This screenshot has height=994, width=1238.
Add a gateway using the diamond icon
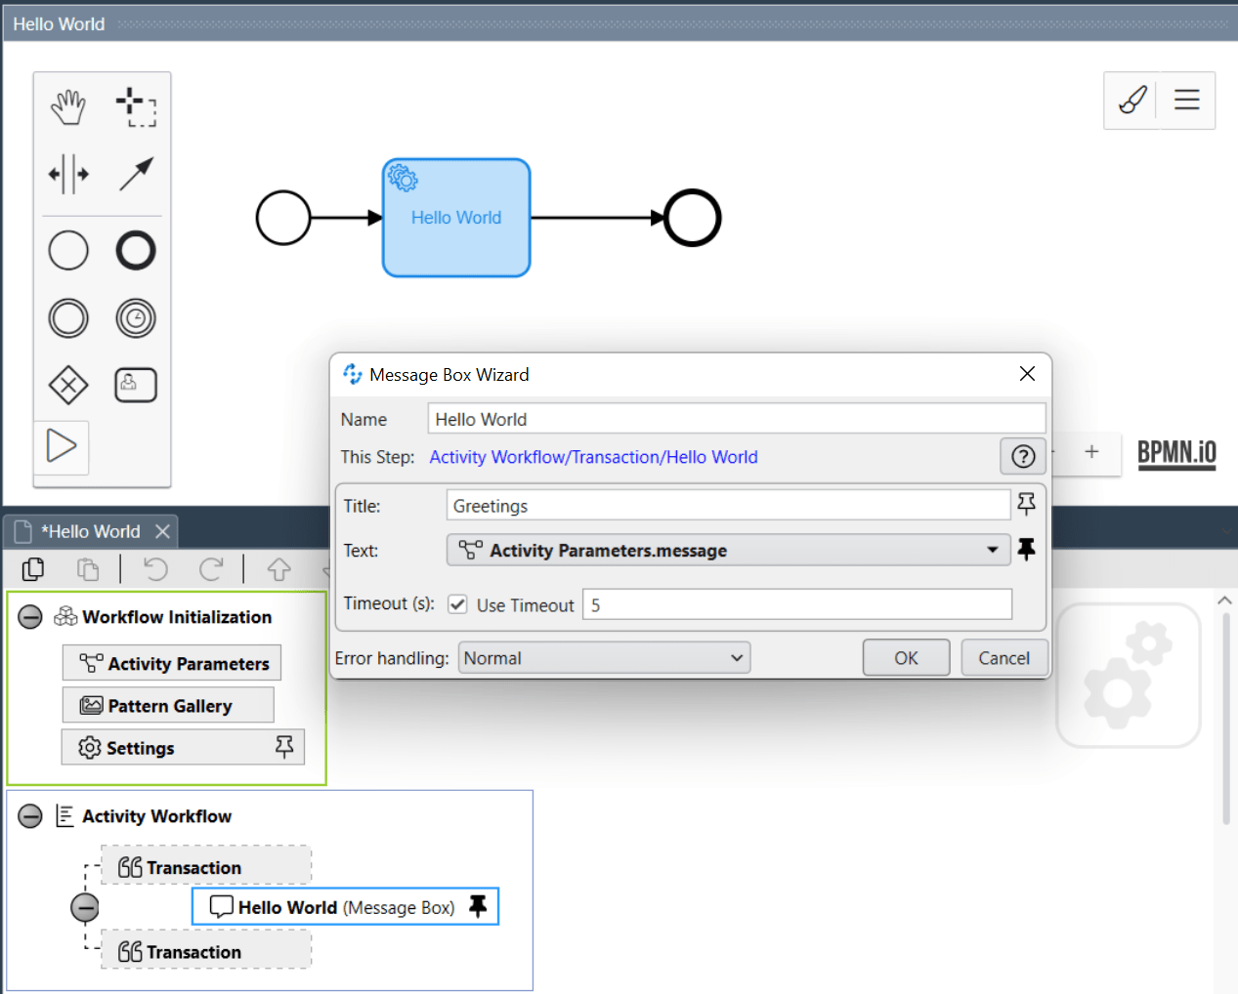tap(67, 385)
